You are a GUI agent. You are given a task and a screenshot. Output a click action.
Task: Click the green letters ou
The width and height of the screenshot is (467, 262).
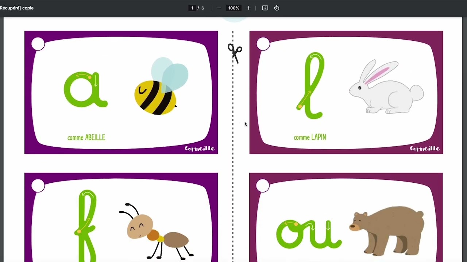(x=309, y=234)
